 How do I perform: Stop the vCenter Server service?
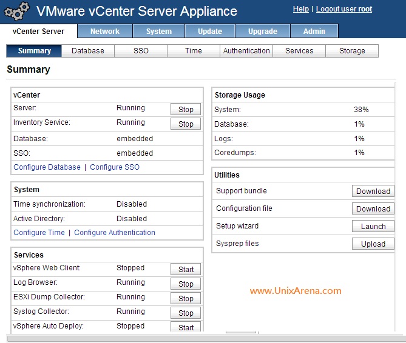(x=186, y=109)
